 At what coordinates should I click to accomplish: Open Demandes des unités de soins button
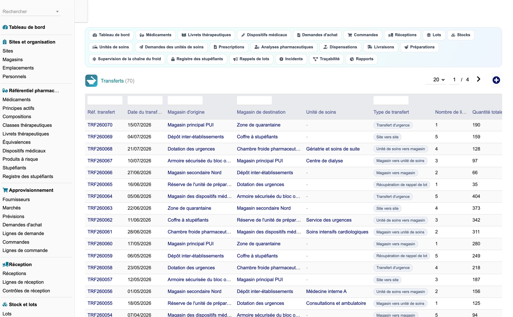pyautogui.click(x=171, y=47)
